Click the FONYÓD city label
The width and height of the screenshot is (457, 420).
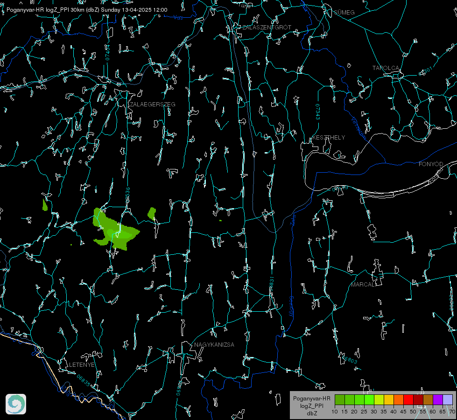pos(431,164)
